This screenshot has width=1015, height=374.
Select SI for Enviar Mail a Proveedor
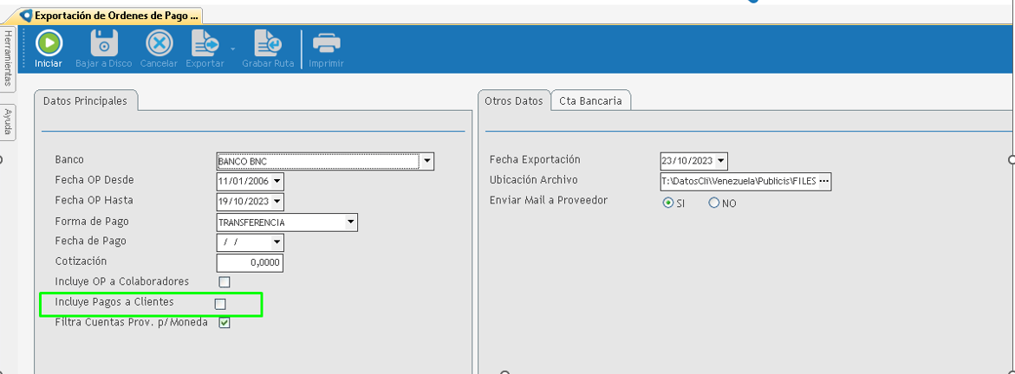668,203
